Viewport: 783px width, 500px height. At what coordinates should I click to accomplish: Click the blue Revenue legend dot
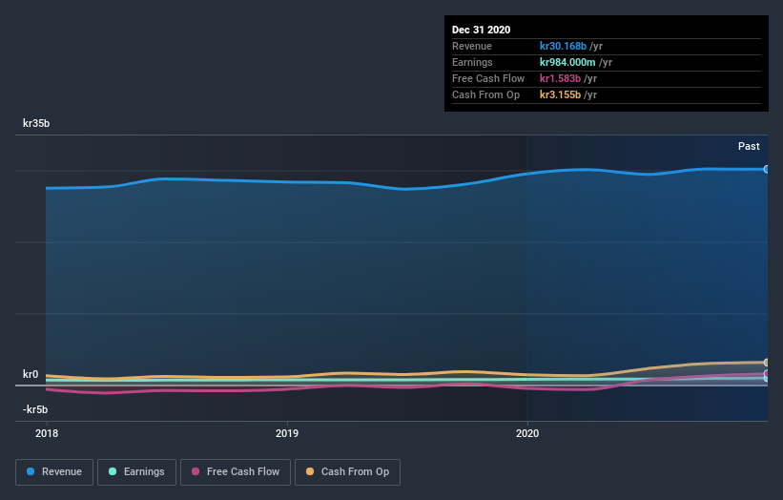point(31,471)
